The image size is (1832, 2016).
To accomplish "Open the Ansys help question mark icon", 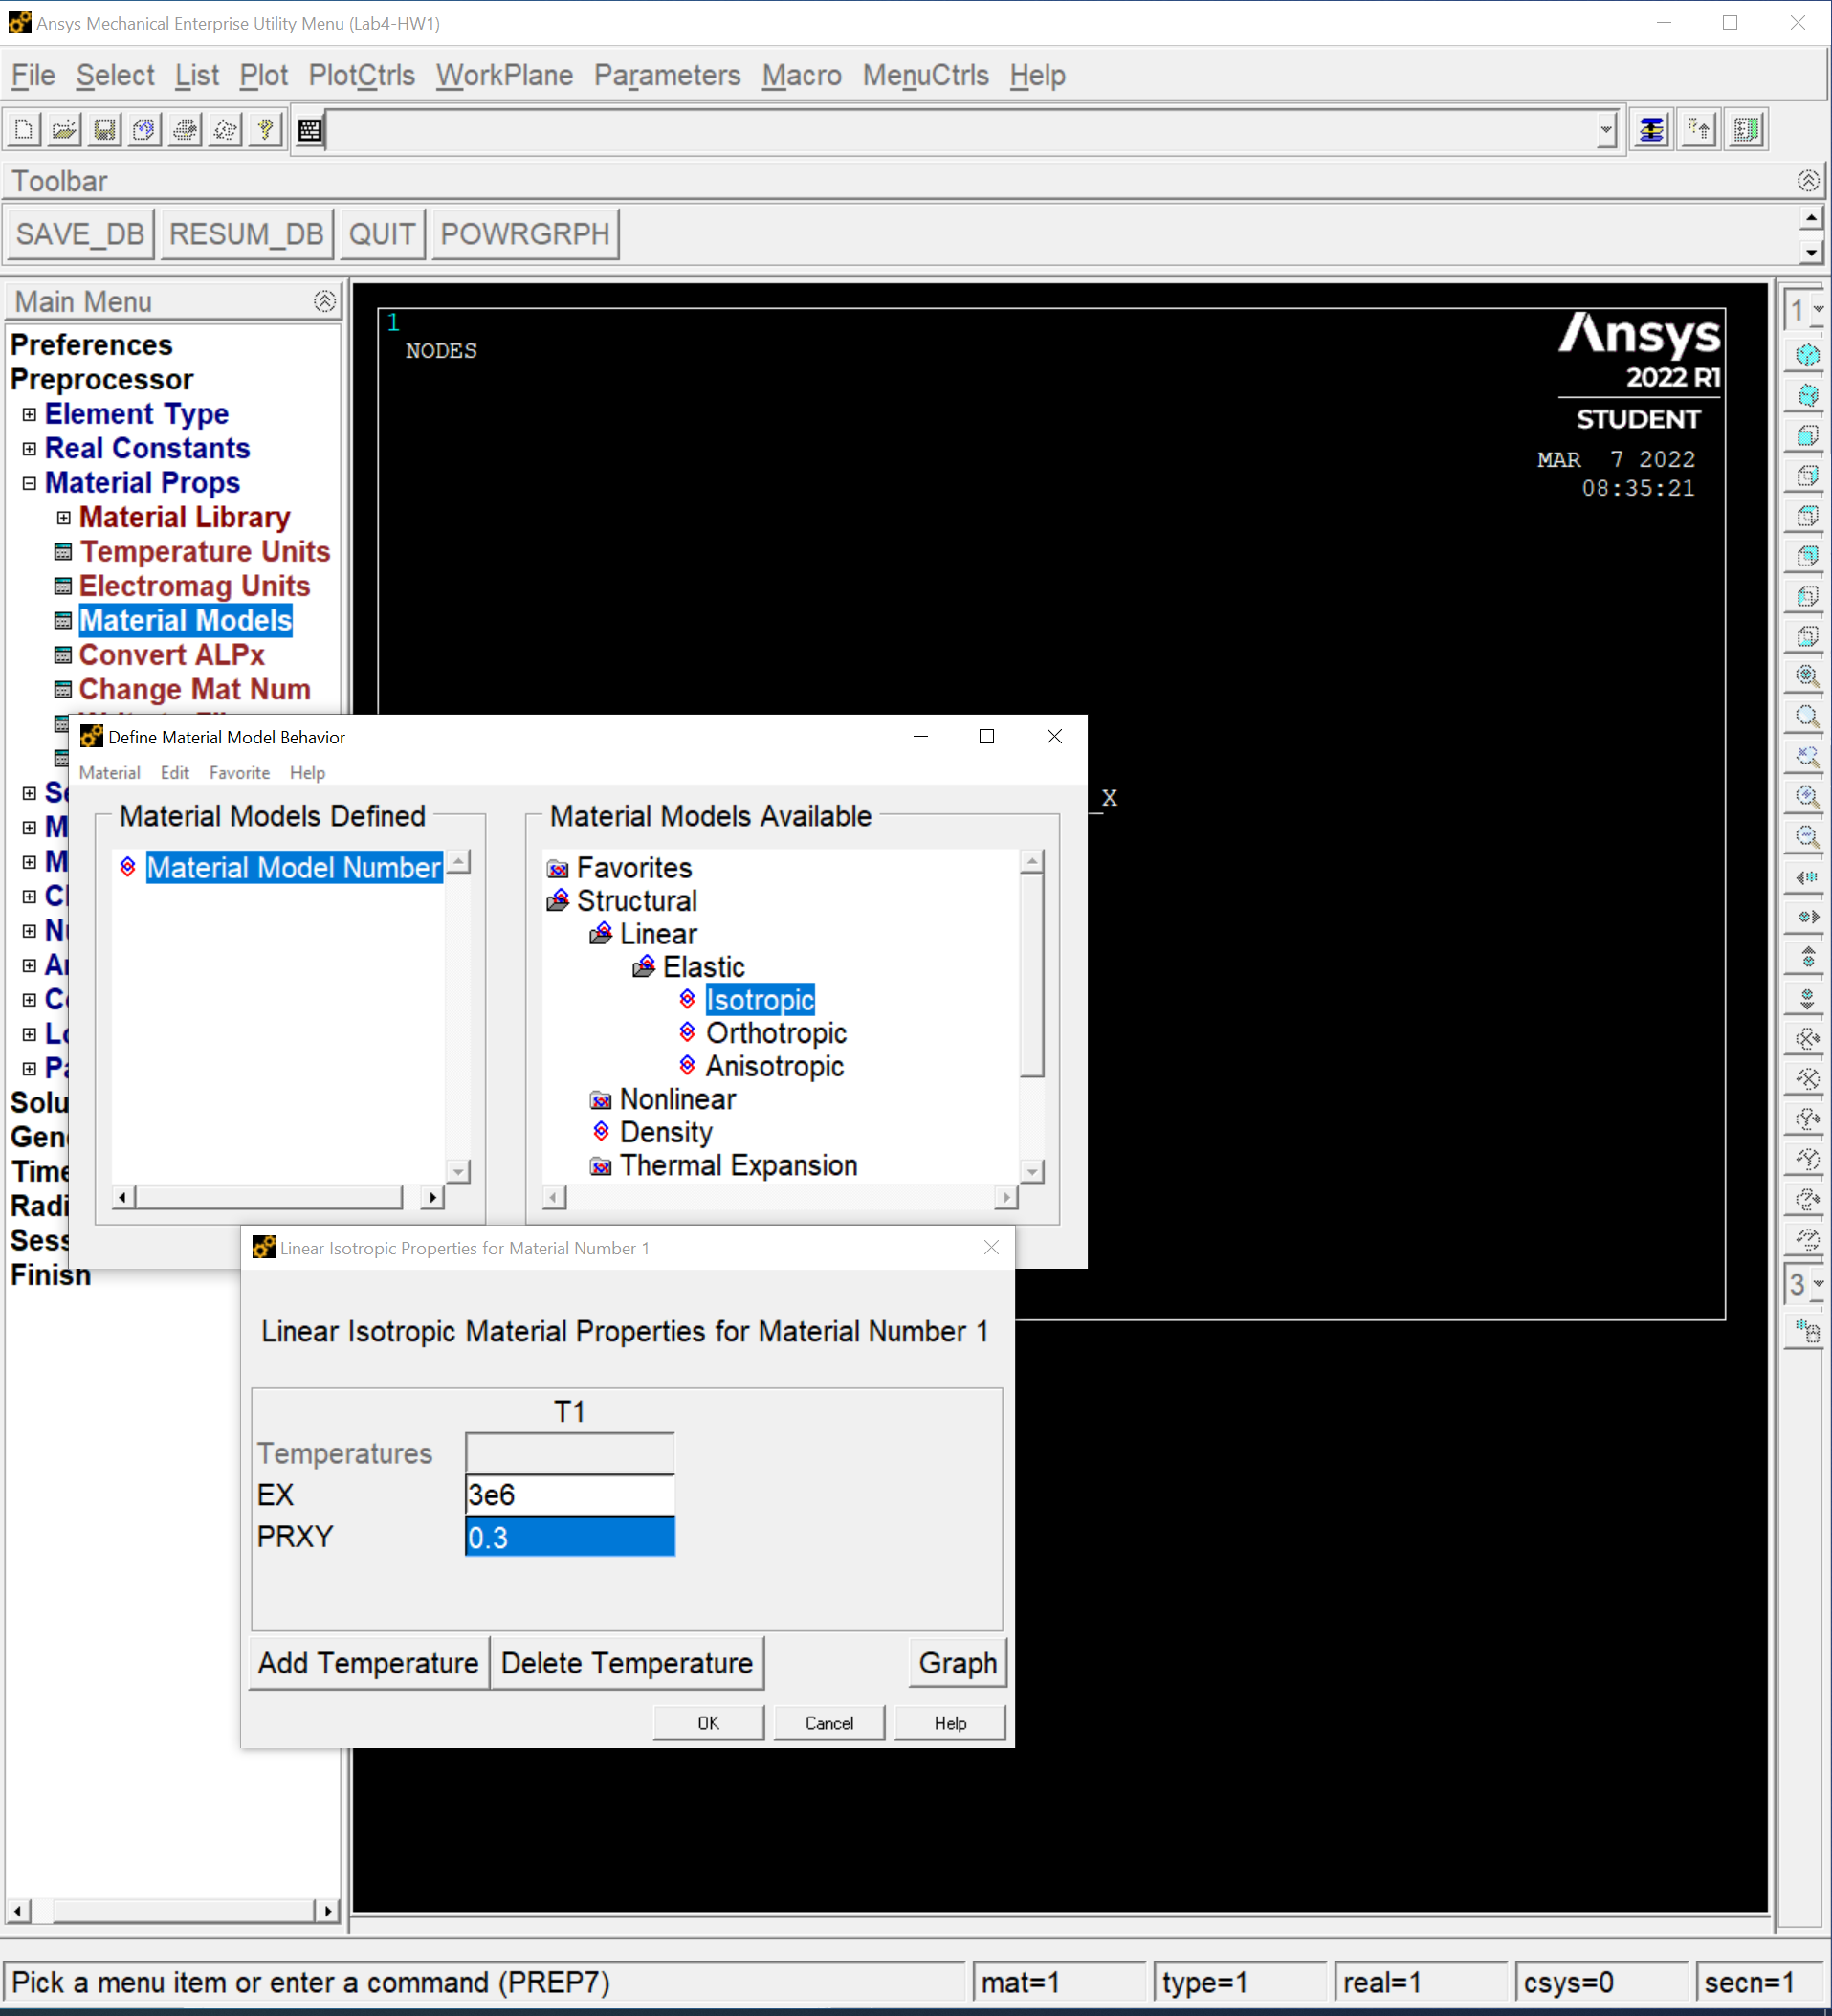I will coord(265,130).
